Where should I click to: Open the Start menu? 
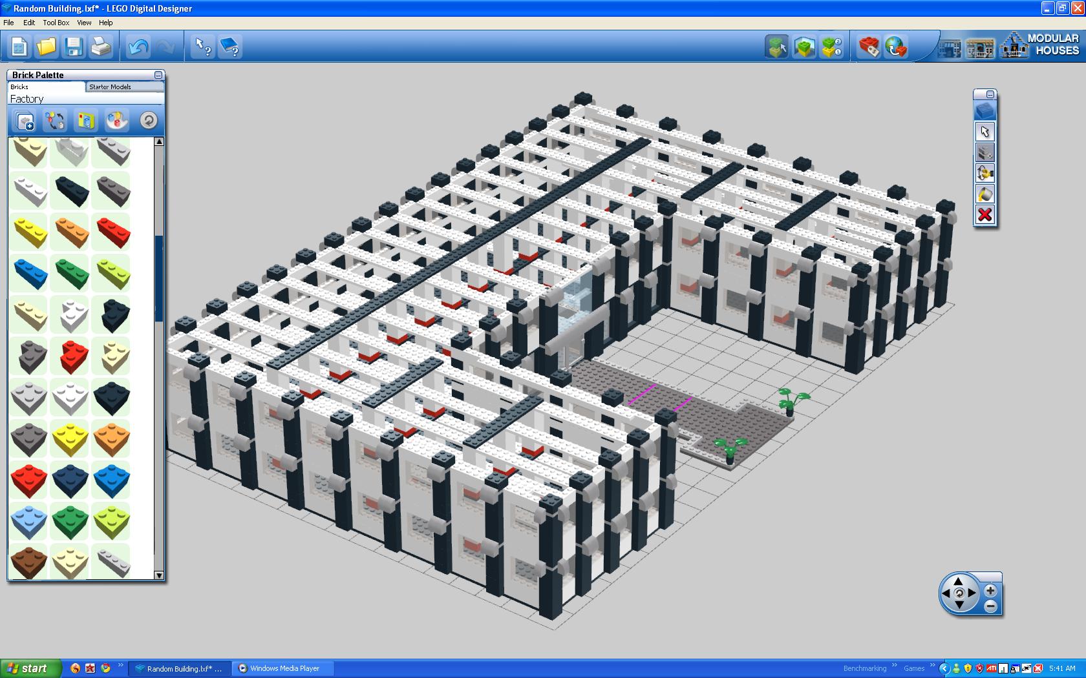(x=31, y=668)
